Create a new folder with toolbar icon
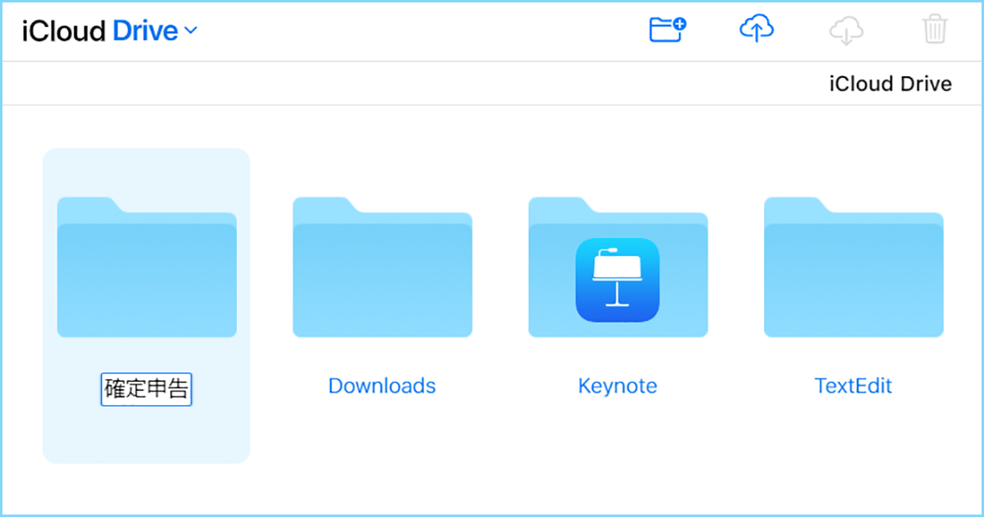The width and height of the screenshot is (984, 517). [667, 30]
